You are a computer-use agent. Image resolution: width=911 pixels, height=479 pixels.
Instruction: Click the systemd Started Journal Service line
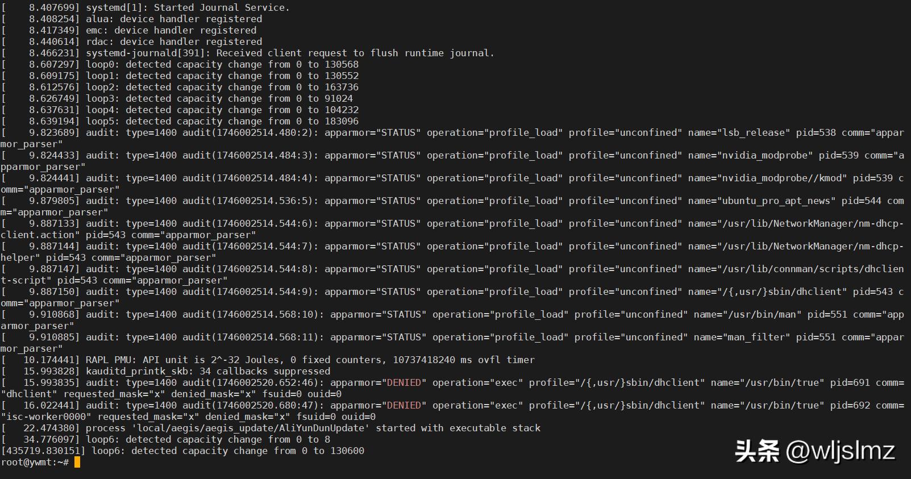[145, 7]
